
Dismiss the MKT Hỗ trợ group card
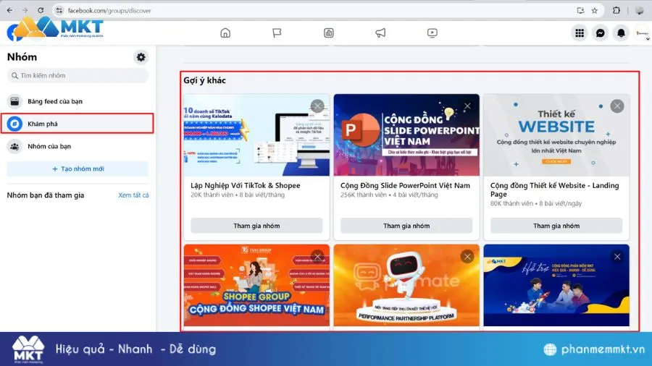point(617,257)
